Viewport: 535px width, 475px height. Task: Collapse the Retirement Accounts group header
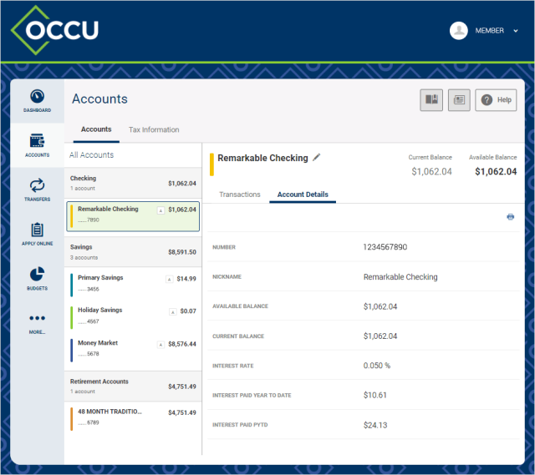click(133, 386)
